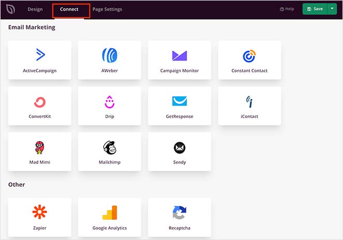Switch to the Design tab

click(35, 9)
